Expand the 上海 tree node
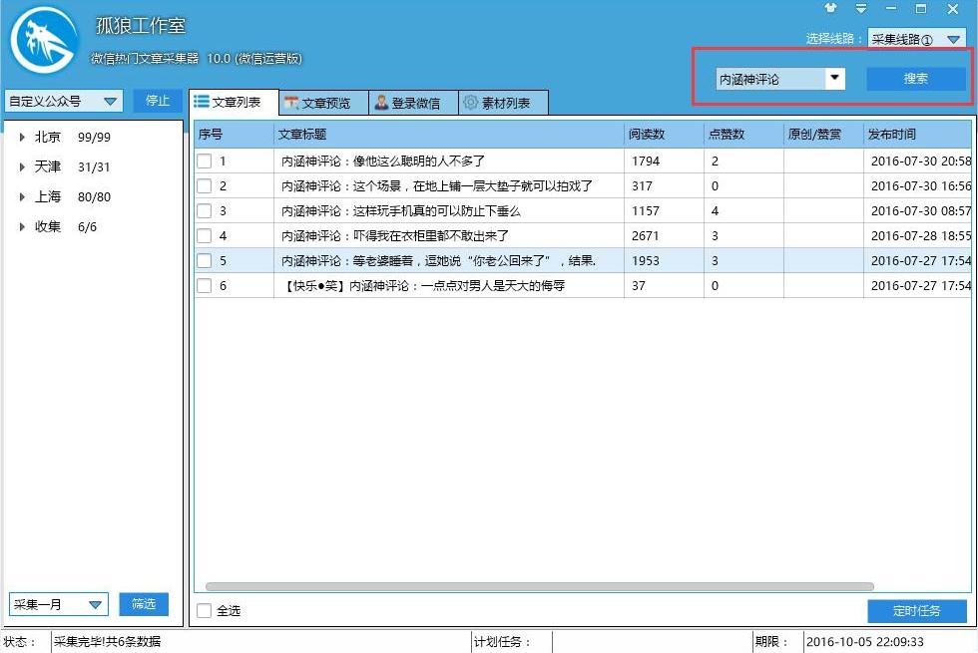Screen dimensions: 978x653 [x=22, y=197]
